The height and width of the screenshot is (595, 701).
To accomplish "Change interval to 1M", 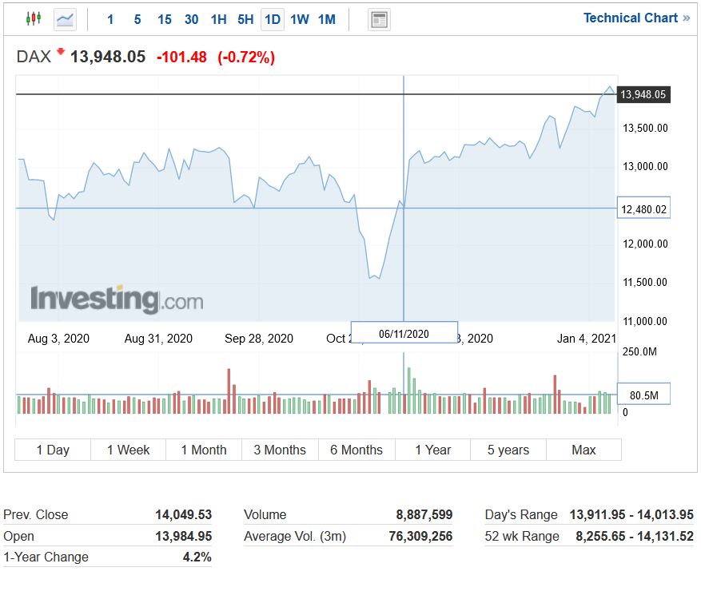I will (327, 19).
